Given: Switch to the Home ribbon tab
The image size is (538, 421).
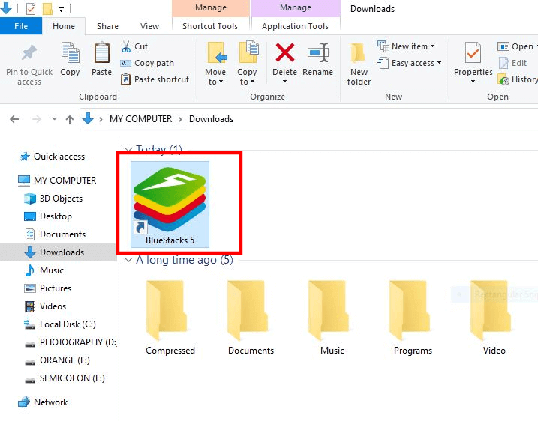Looking at the screenshot, I should [64, 26].
